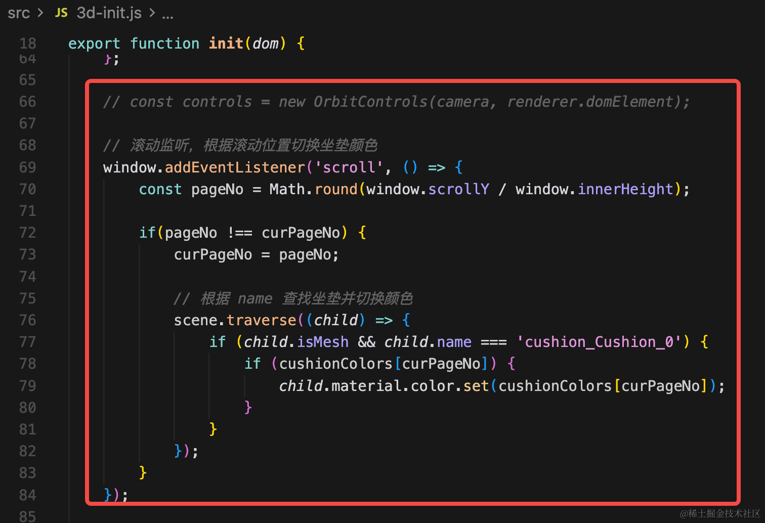Click 'innerHeight' property on line 70
Image resolution: width=765 pixels, height=523 pixels.
[625, 189]
